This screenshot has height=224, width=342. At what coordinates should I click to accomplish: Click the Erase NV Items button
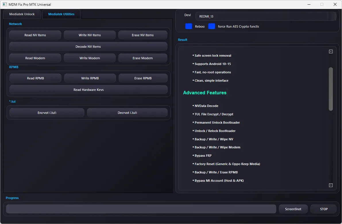143,35
